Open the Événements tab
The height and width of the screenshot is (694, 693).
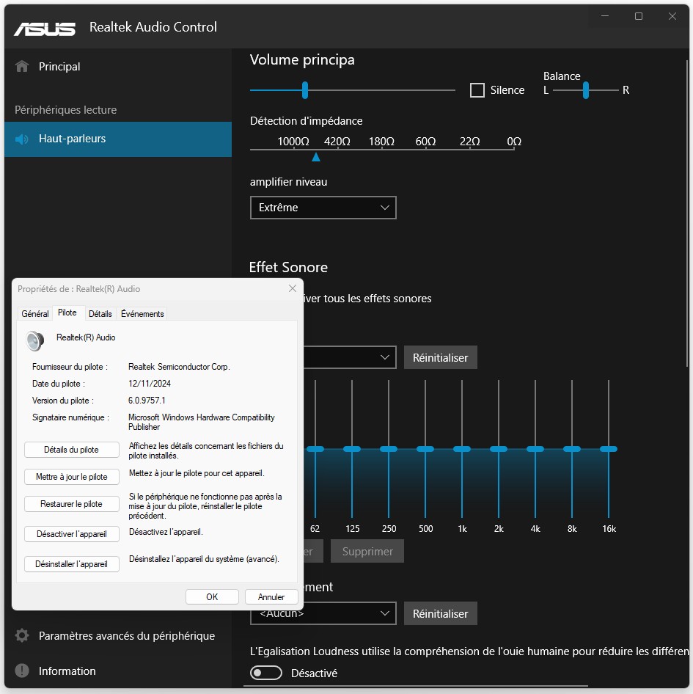(142, 313)
